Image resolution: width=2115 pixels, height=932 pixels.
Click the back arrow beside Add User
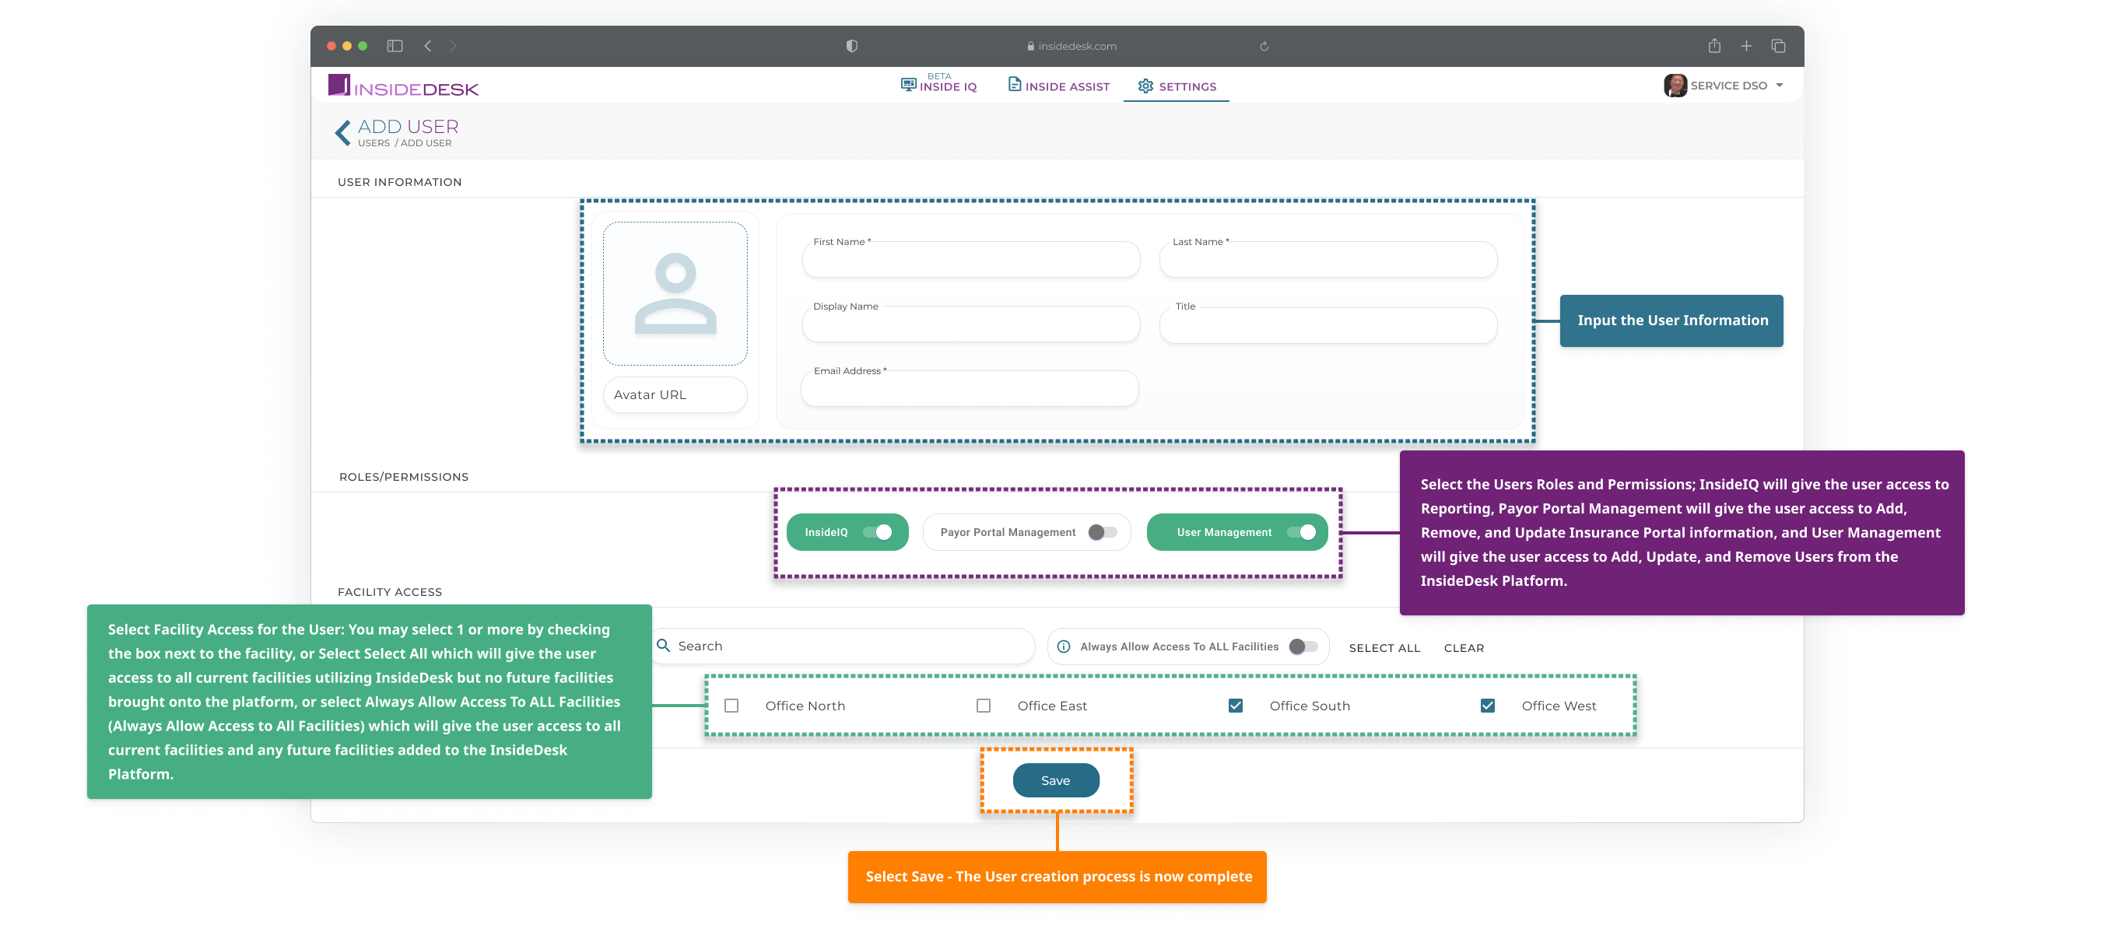[x=342, y=131]
